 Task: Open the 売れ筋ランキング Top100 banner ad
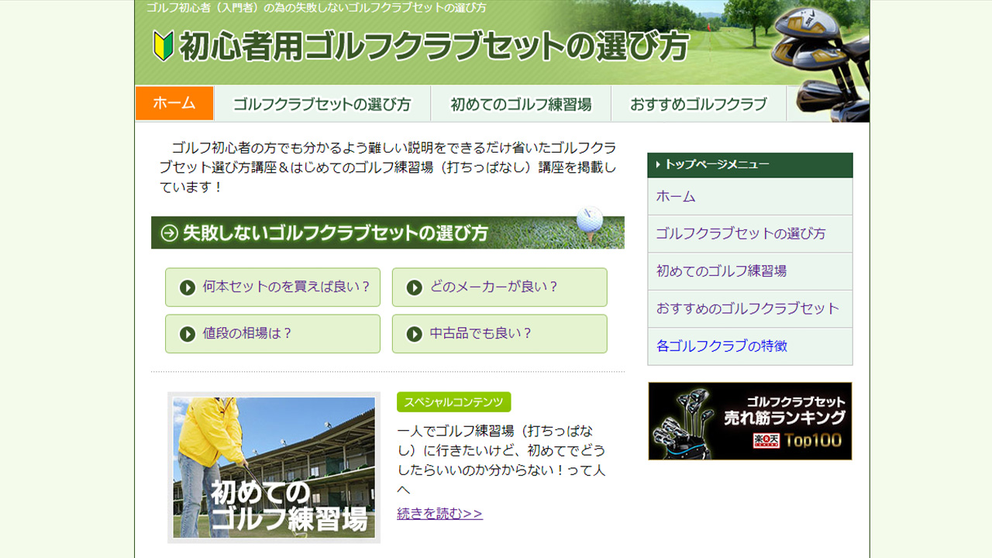point(750,421)
